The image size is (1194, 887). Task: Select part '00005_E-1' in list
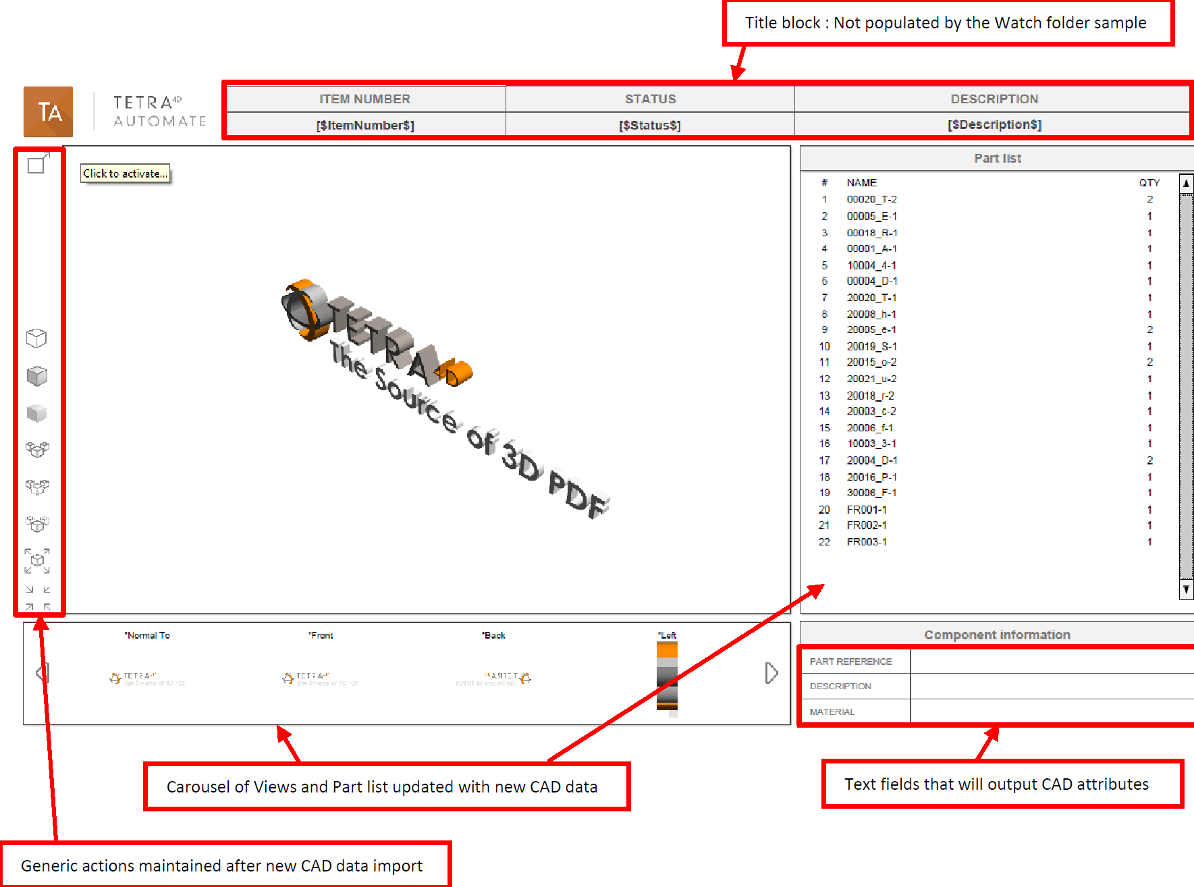871,216
